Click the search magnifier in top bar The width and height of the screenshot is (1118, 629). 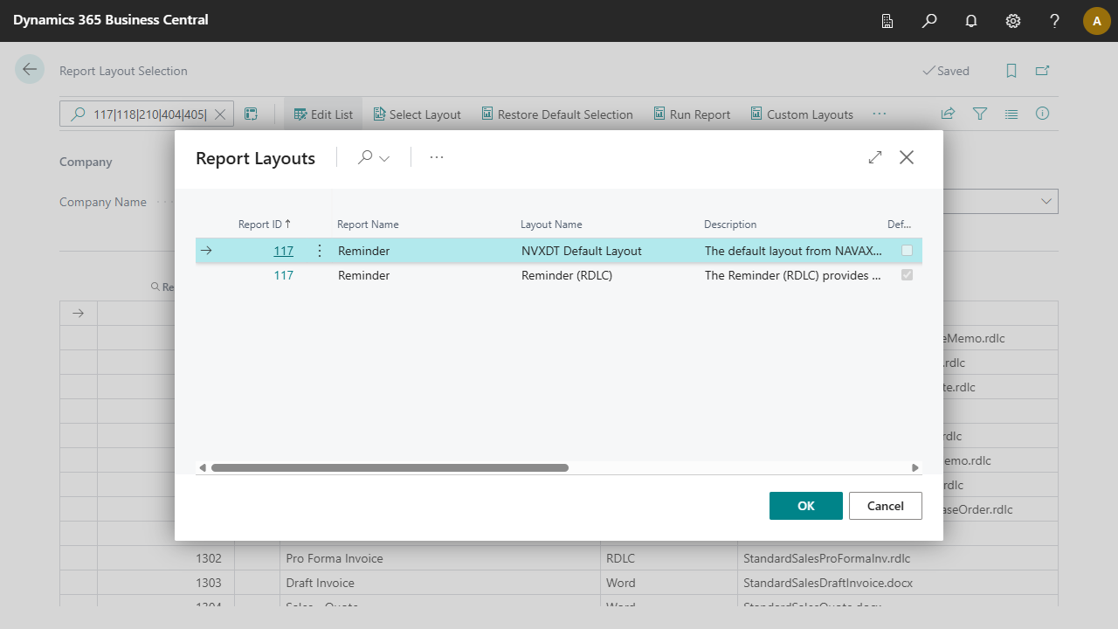pos(929,20)
